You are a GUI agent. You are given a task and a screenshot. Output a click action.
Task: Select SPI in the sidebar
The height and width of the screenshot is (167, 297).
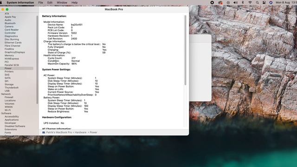[x=6, y=81]
